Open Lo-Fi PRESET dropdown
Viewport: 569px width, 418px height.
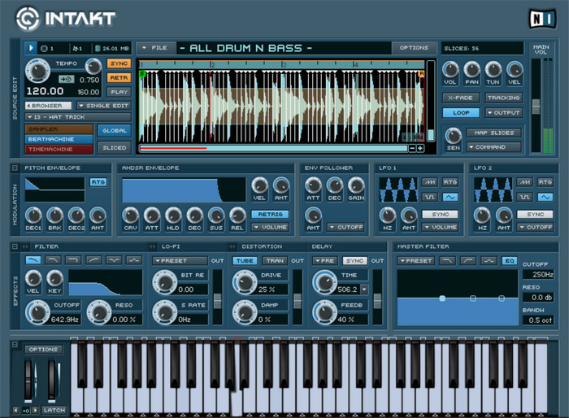click(x=180, y=261)
